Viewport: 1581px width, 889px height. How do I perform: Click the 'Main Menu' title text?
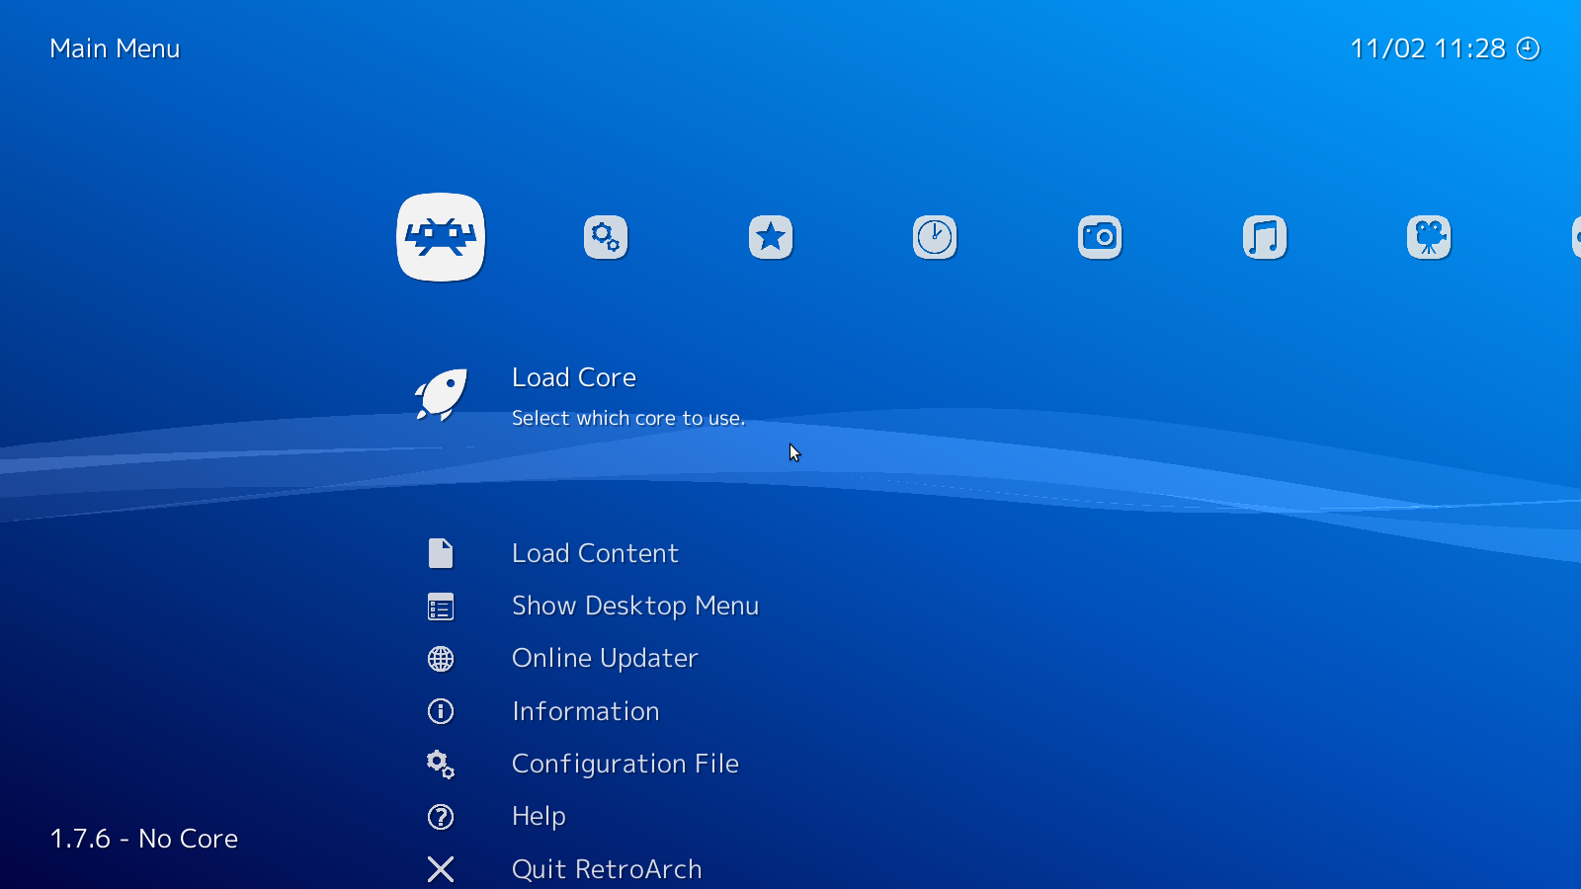(x=115, y=48)
